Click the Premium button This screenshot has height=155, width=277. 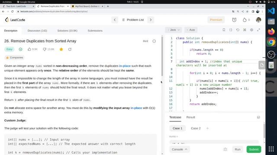pos(216,20)
